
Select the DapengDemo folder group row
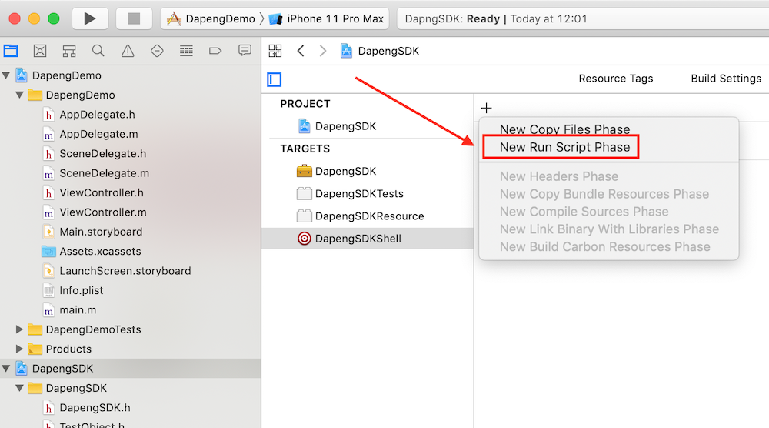(x=130, y=95)
